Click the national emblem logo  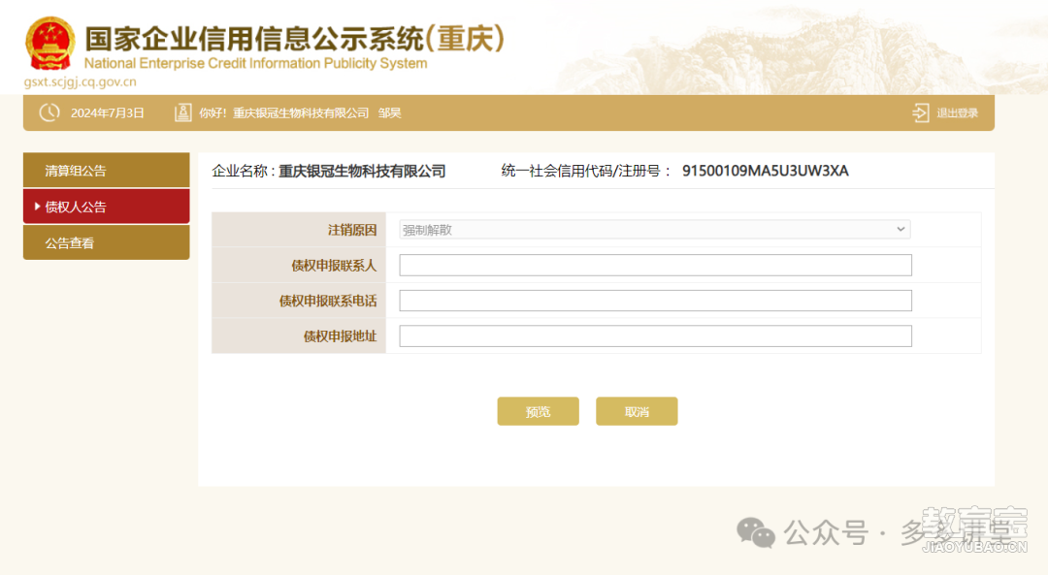coord(50,44)
